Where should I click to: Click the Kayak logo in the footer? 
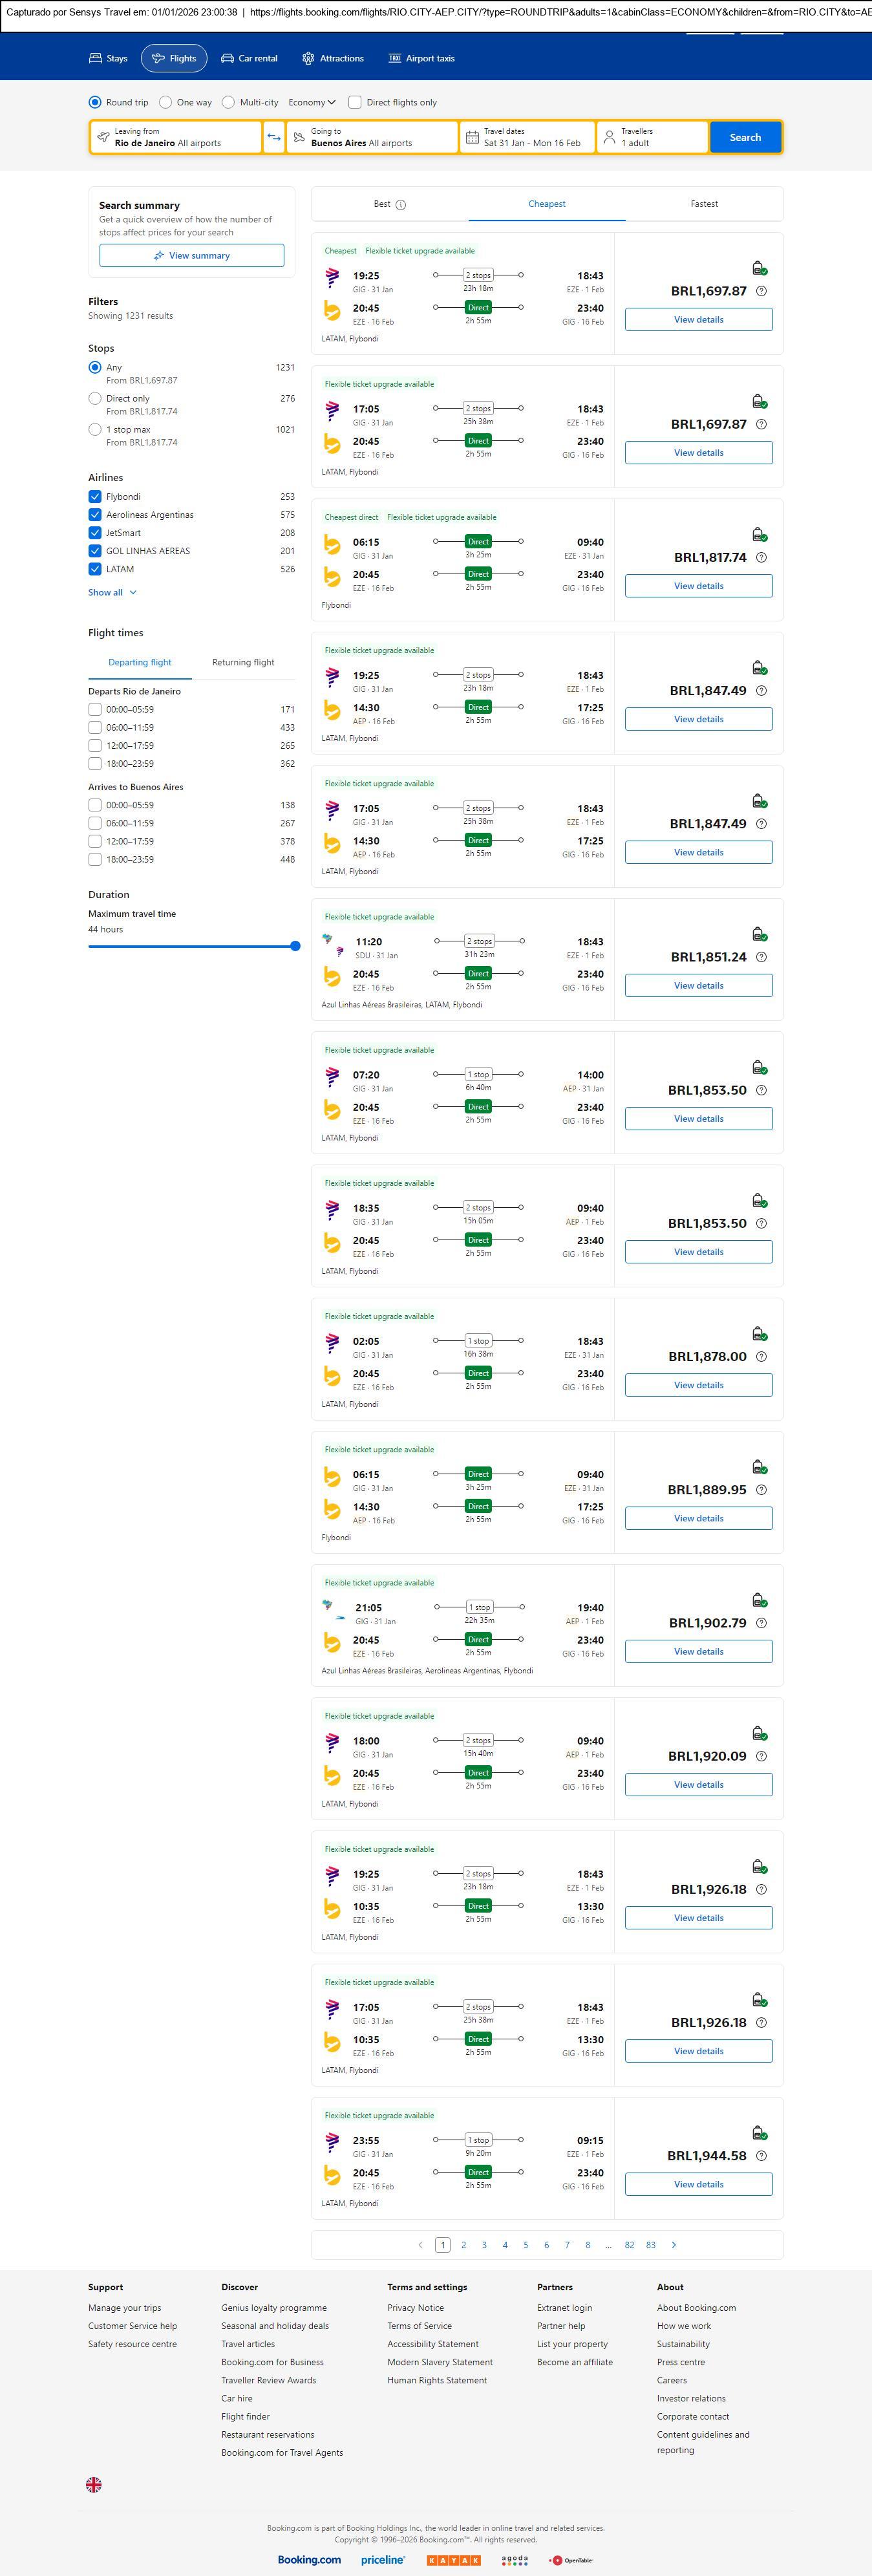pos(453,2560)
